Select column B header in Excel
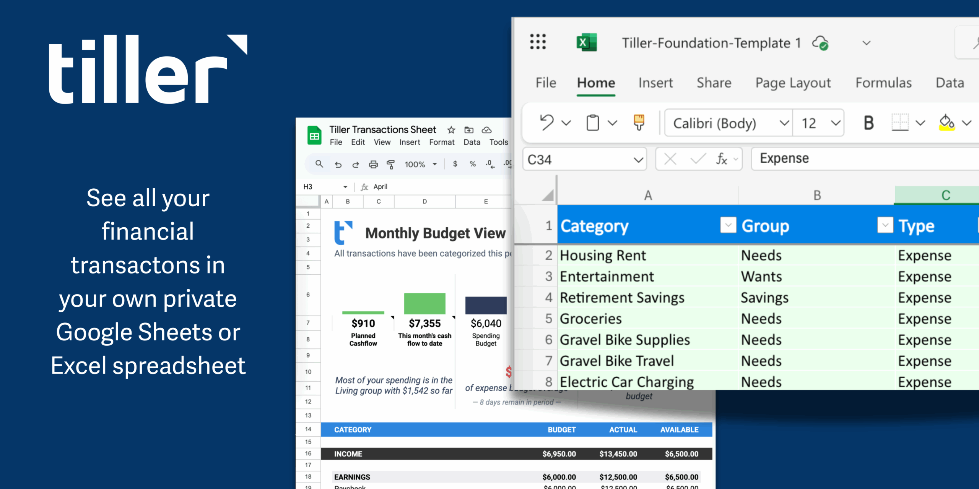 coord(817,196)
